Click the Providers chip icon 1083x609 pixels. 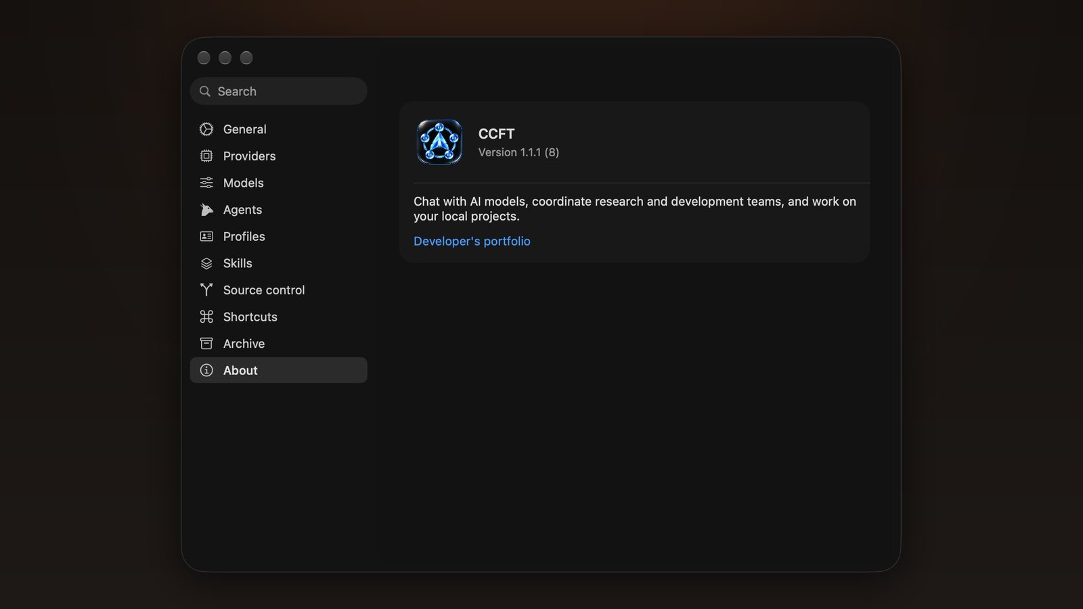click(206, 156)
